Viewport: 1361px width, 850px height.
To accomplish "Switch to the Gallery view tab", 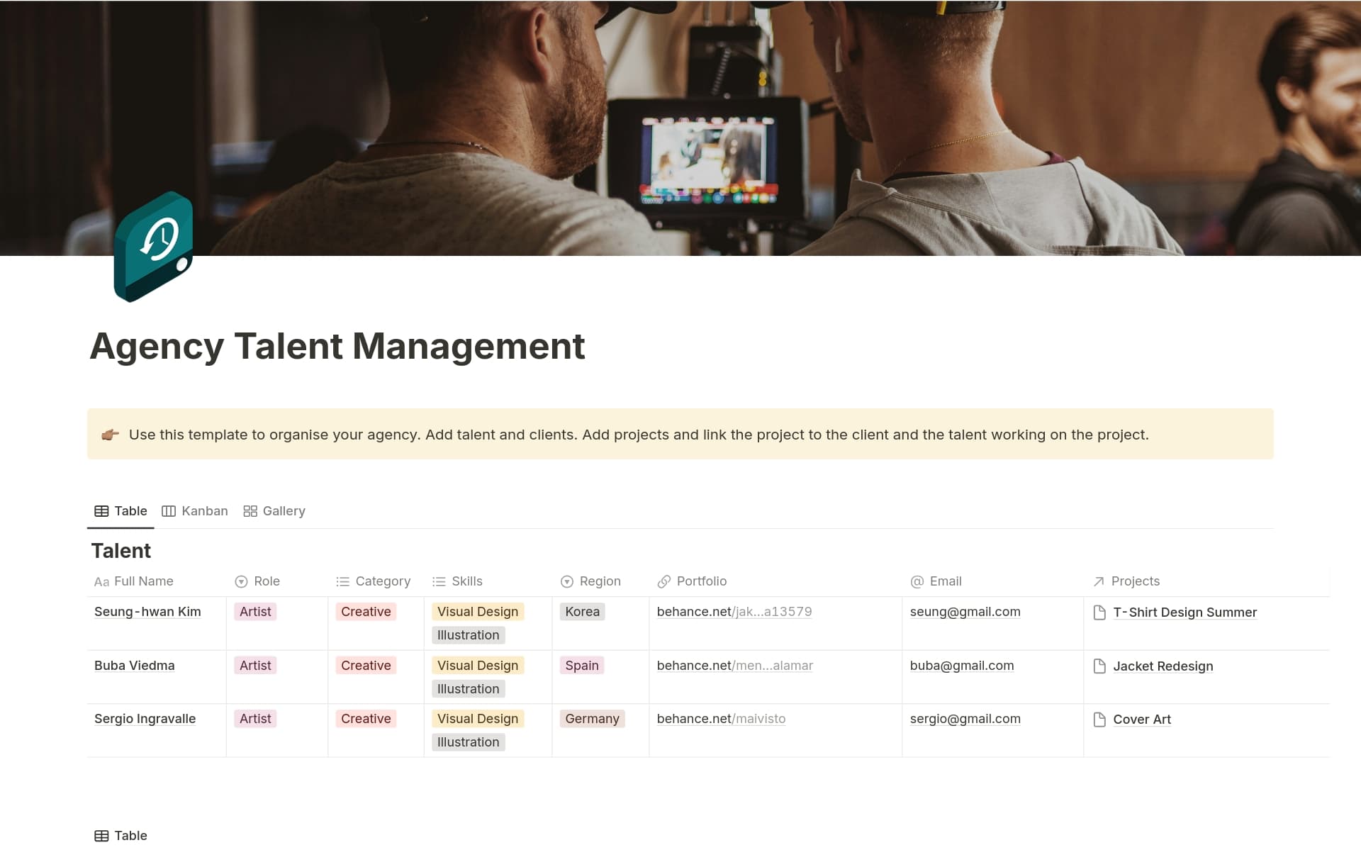I will pos(274,511).
